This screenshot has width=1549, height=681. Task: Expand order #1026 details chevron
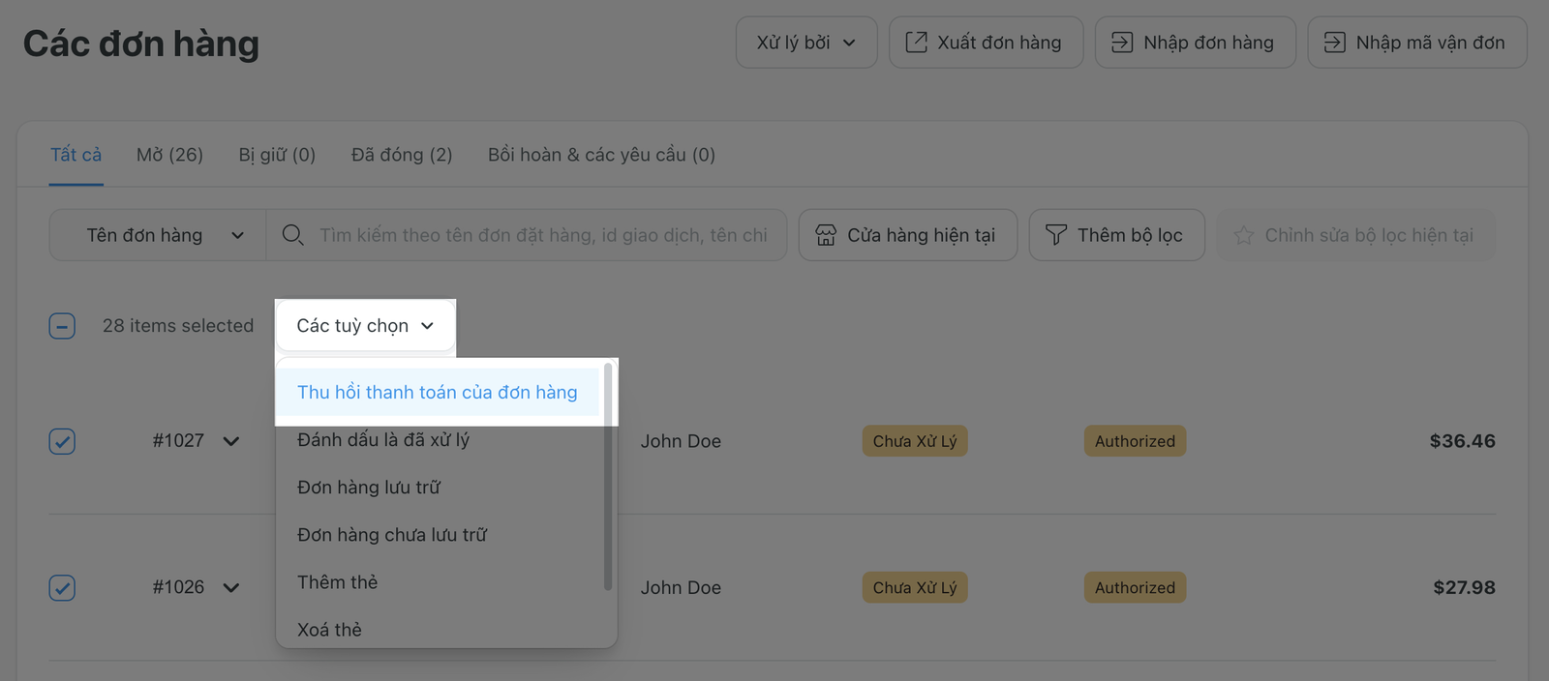231,588
